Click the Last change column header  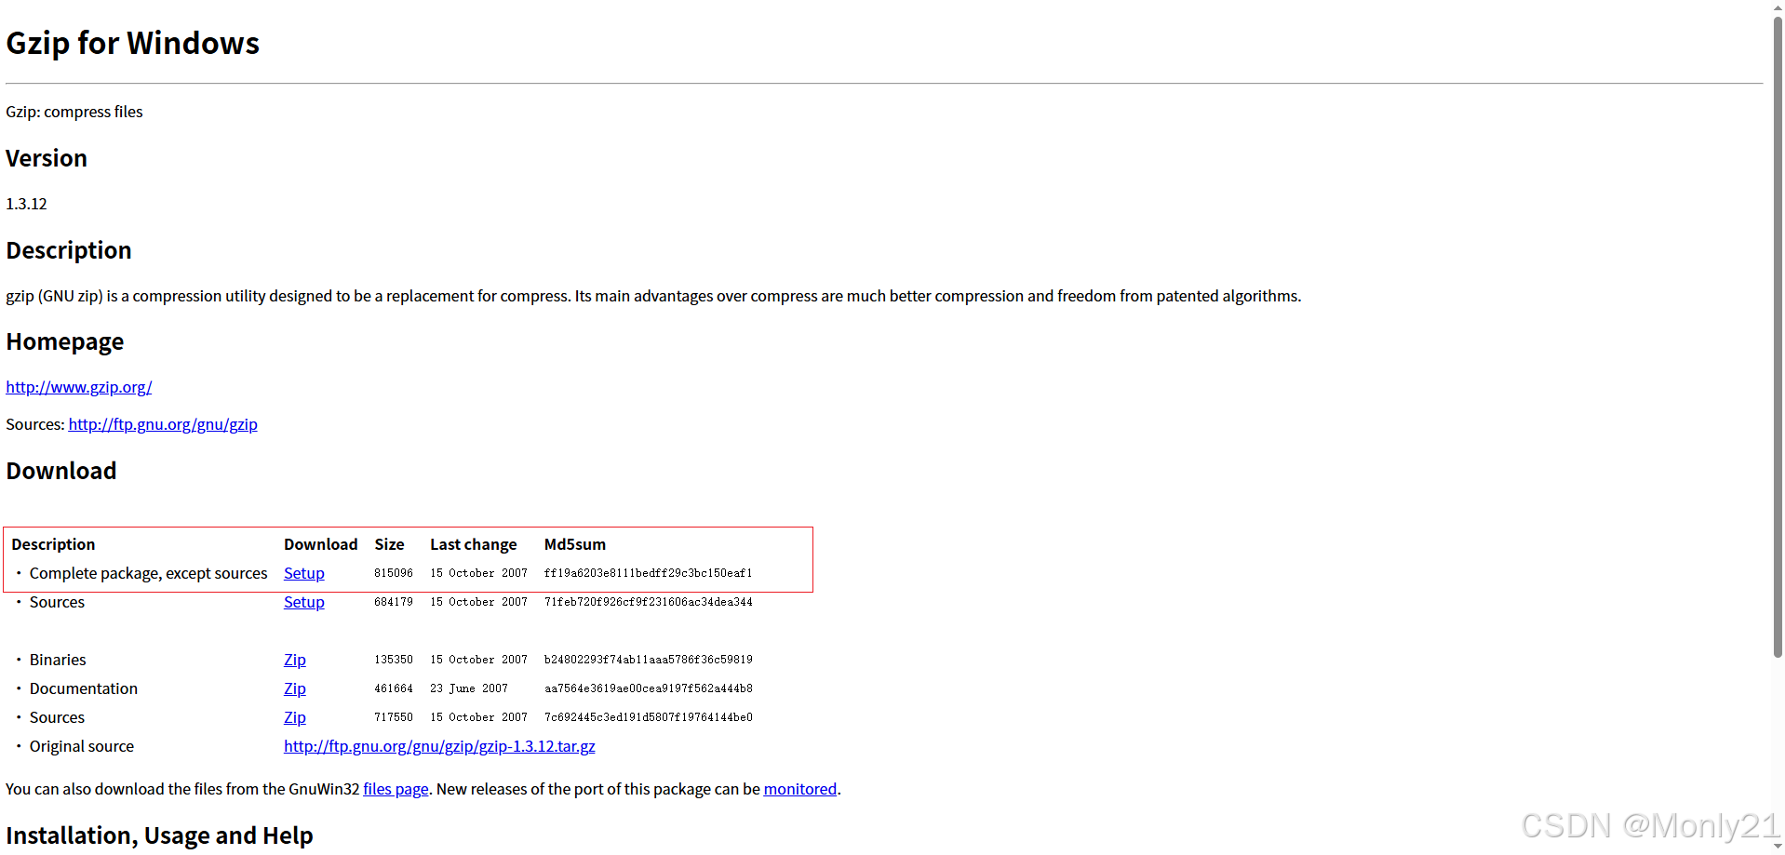coord(474,544)
